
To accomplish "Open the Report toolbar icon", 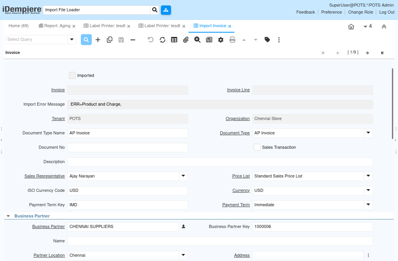I will pos(209,40).
